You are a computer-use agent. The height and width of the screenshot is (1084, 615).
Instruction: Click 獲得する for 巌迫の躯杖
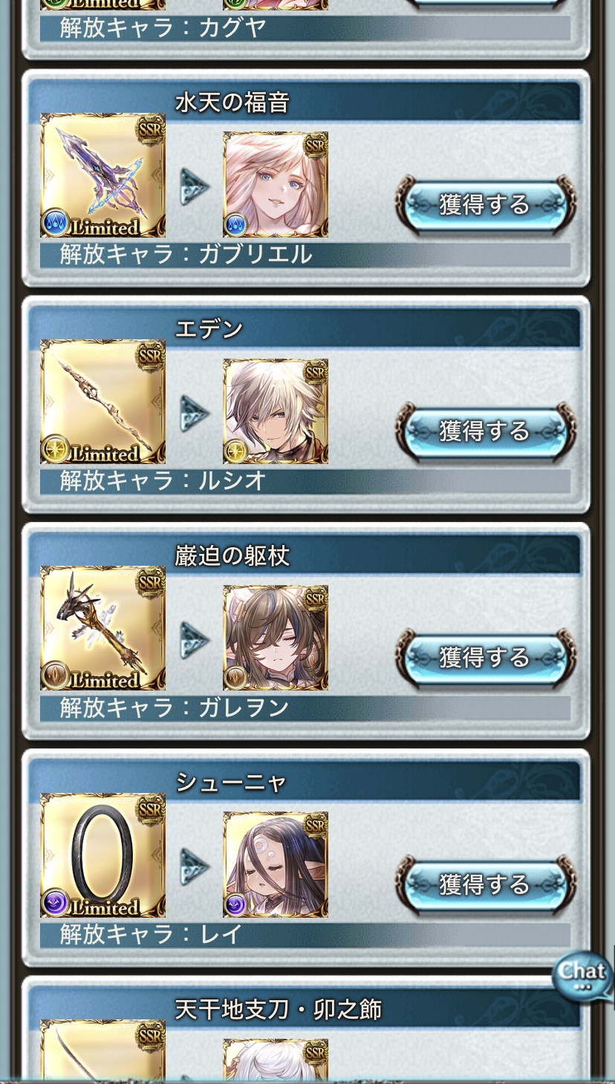pyautogui.click(x=486, y=658)
